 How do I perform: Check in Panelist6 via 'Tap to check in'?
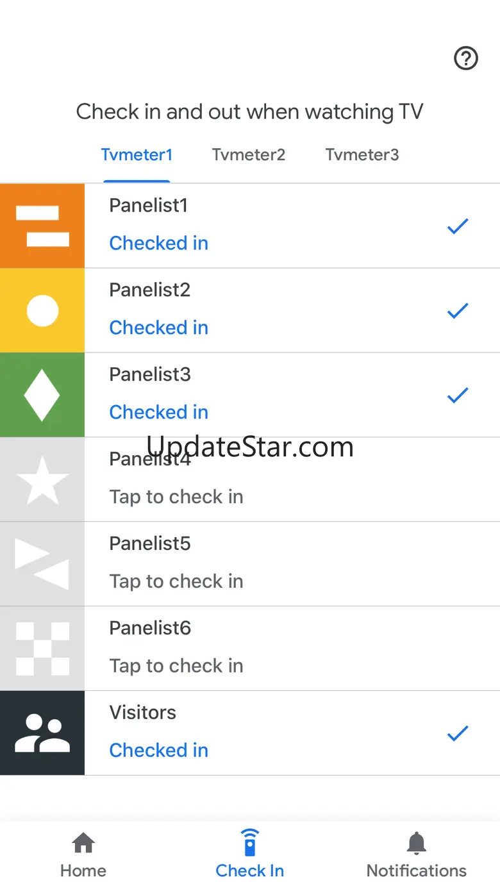coord(176,666)
